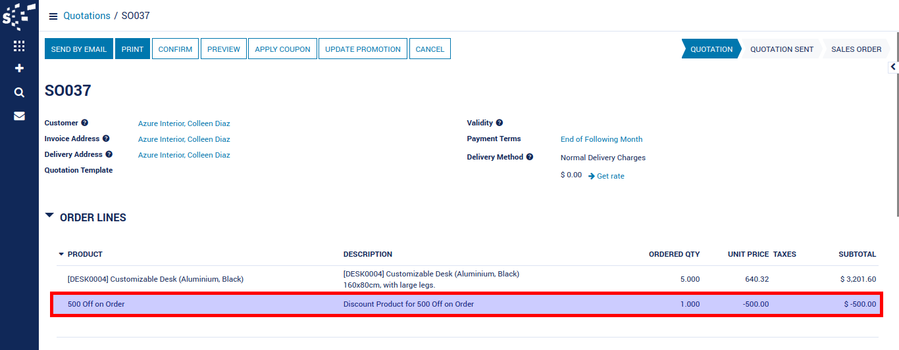Image resolution: width=899 pixels, height=350 pixels.
Task: Click help icon next to Customer label
Action: (85, 123)
